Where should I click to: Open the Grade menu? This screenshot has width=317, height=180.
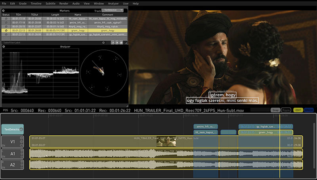tap(23, 4)
